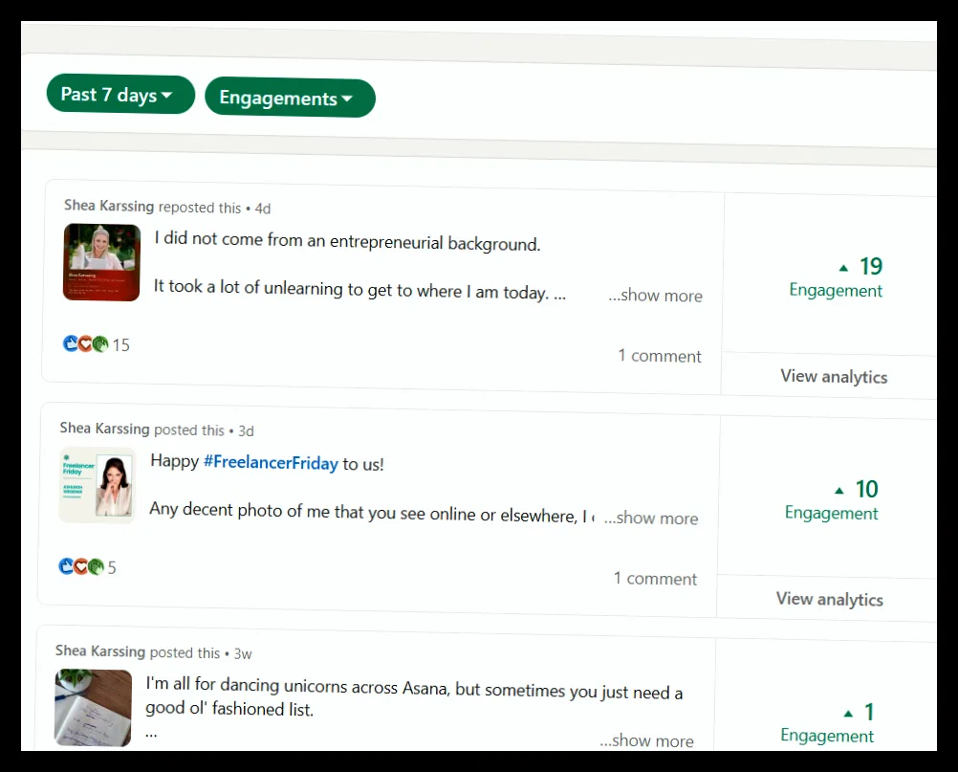Viewport: 958px width, 772px height.
Task: Click Shea Karssing's name on the 3w post
Action: (x=100, y=651)
